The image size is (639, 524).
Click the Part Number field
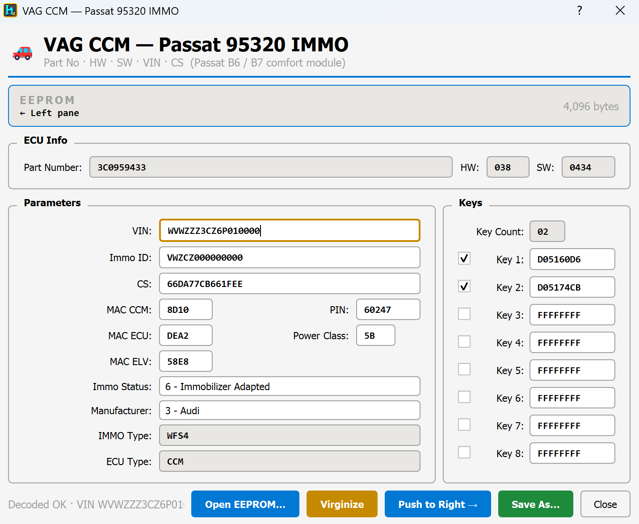(271, 167)
